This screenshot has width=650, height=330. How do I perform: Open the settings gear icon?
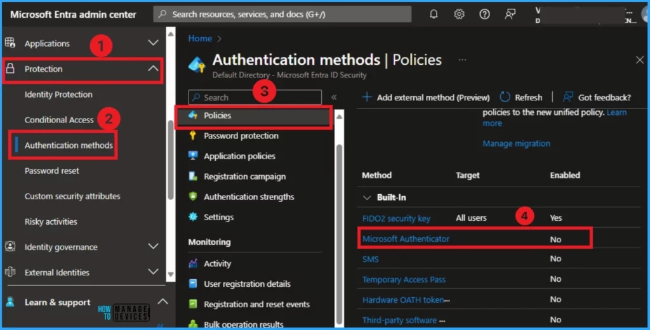(459, 14)
